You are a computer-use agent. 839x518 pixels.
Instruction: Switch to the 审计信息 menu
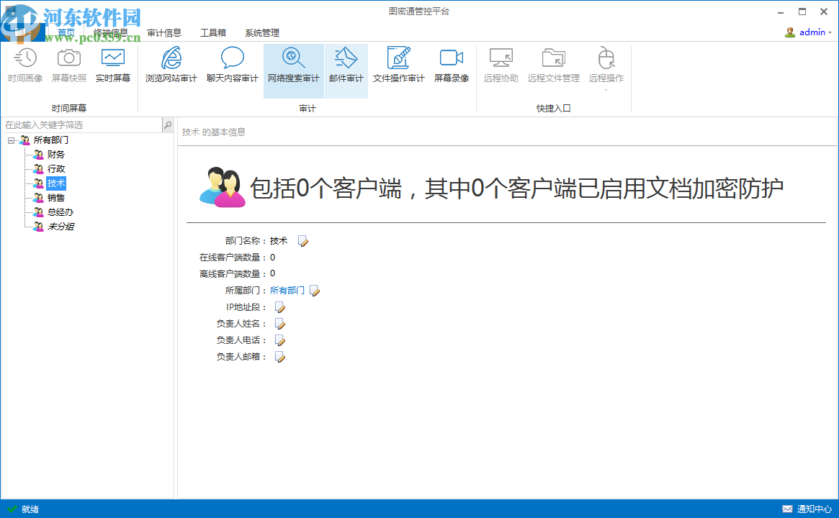pos(164,32)
